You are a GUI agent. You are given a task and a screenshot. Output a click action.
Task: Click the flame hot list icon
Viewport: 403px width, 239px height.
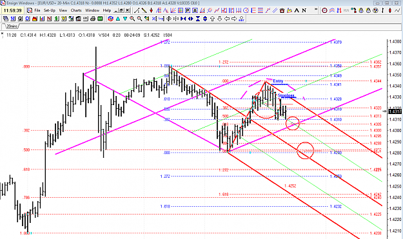pos(34,19)
